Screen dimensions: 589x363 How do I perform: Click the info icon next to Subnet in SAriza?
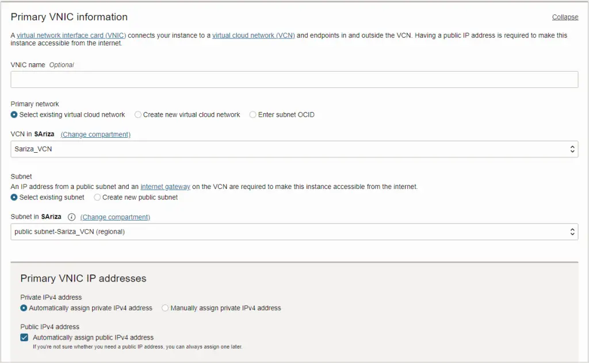(70, 217)
